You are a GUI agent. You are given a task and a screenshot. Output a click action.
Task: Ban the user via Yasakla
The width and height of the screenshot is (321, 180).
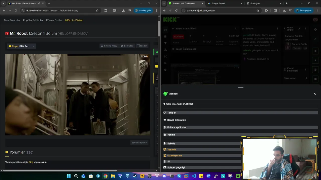(x=202, y=149)
